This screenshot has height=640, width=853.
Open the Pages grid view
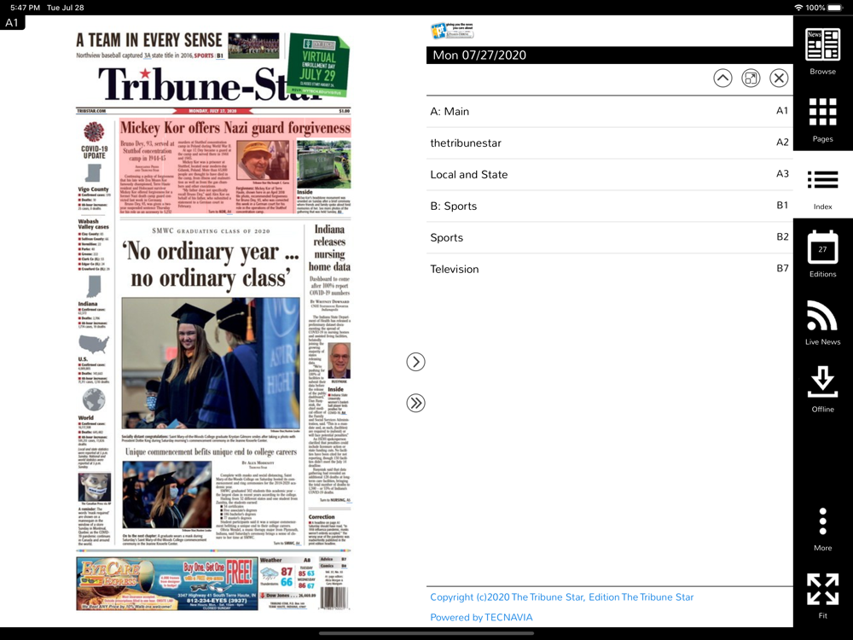(x=822, y=119)
